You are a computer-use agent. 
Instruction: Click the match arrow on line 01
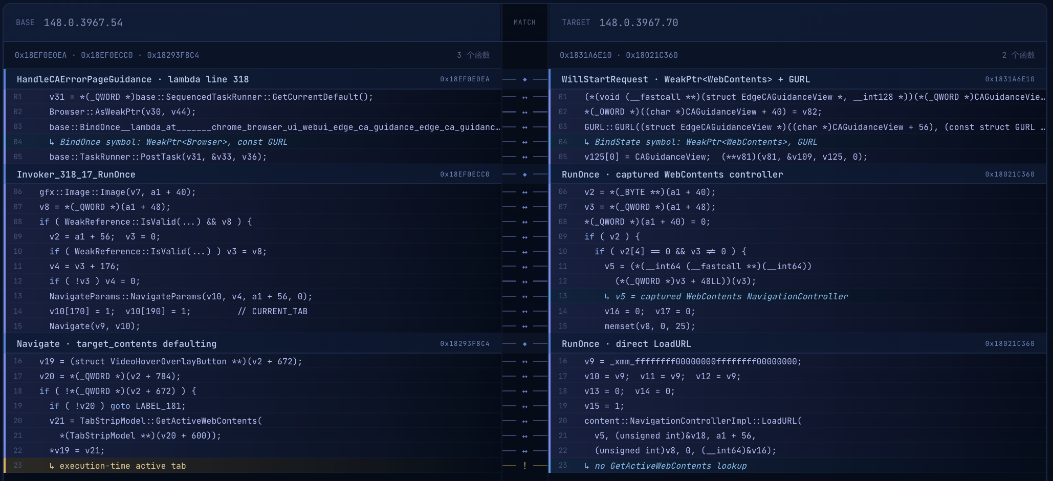(x=524, y=97)
